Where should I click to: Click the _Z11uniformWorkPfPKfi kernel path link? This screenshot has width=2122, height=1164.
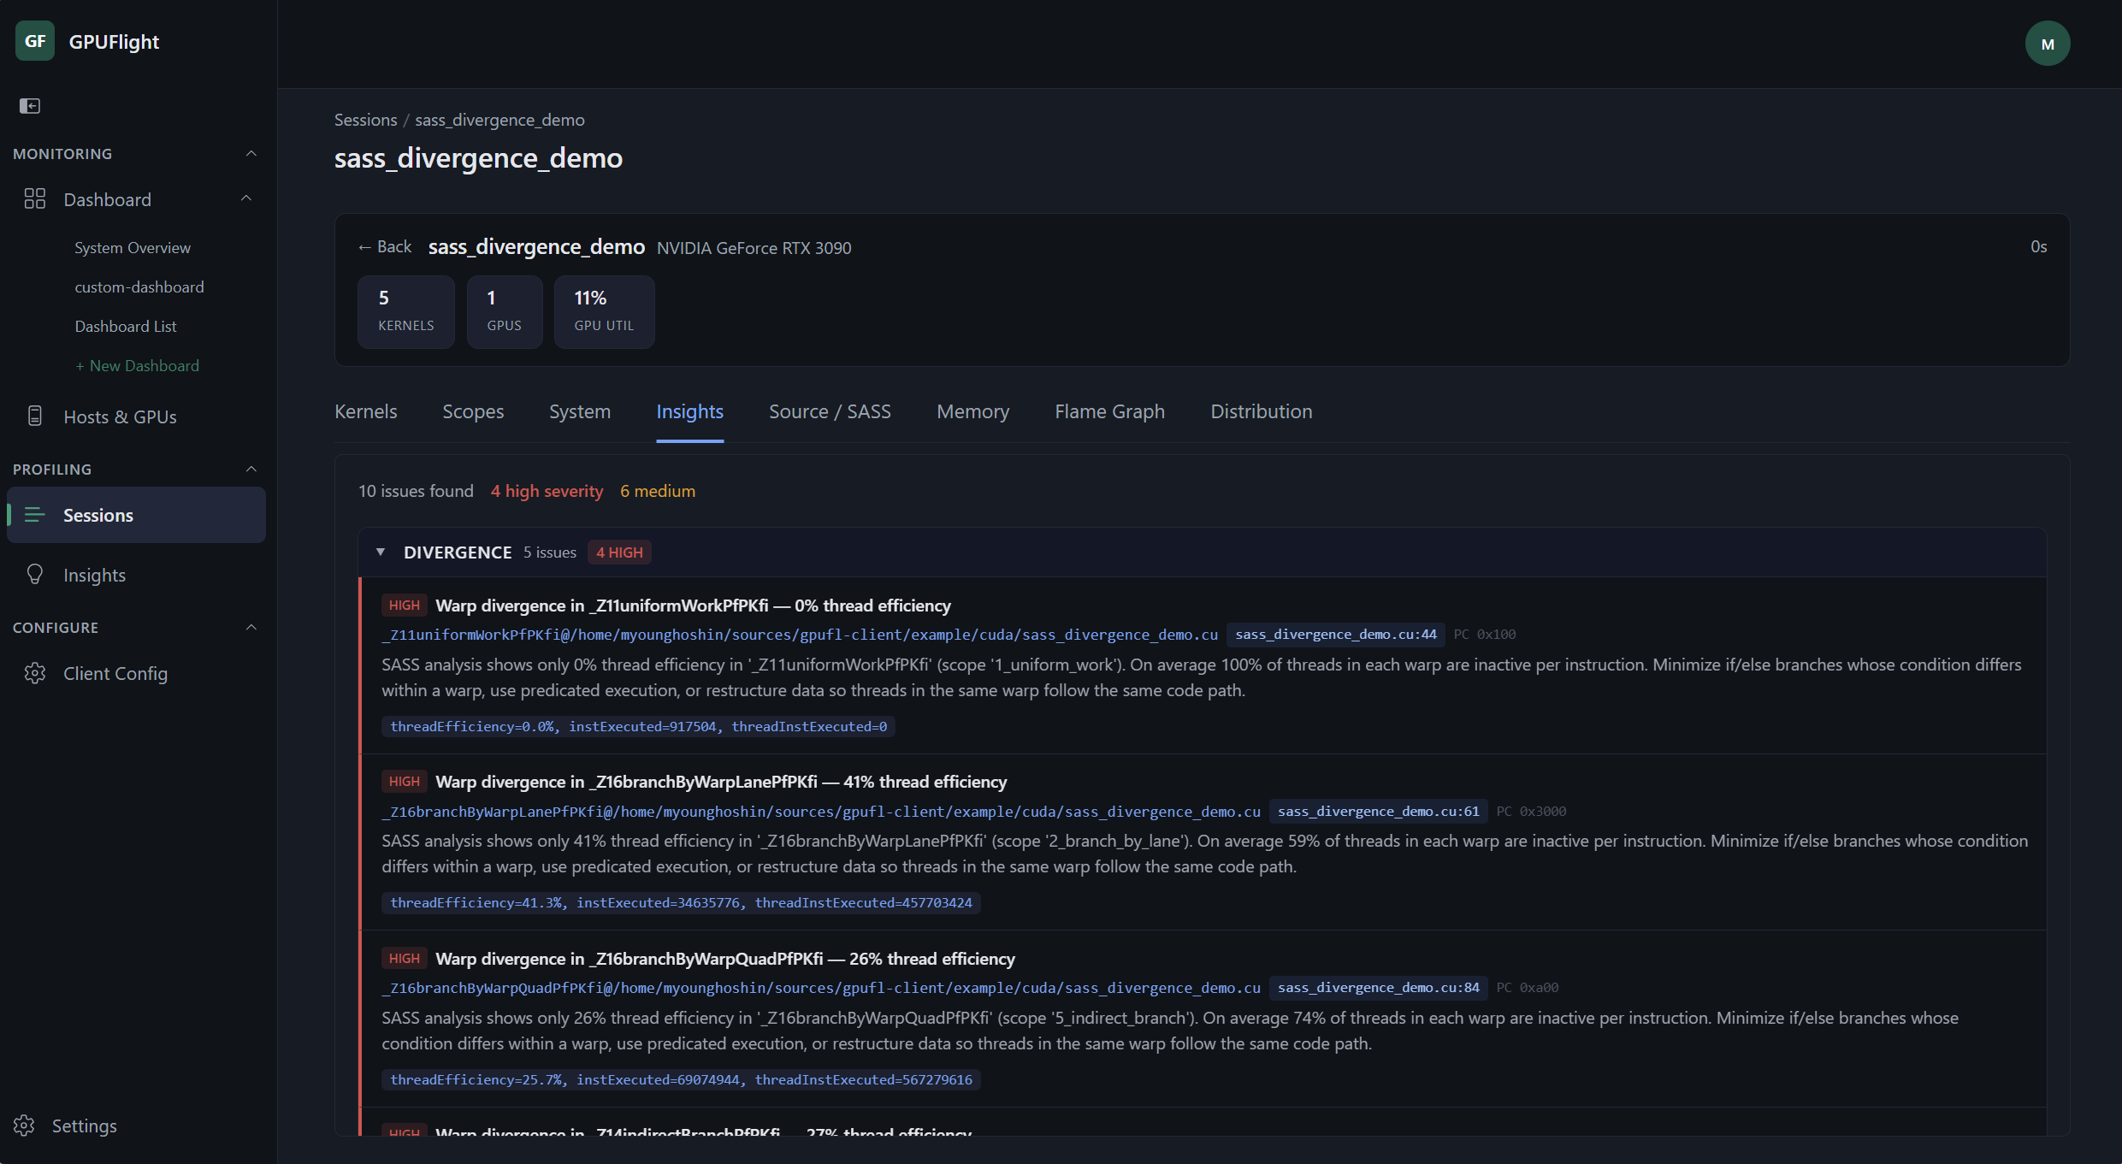coord(800,635)
